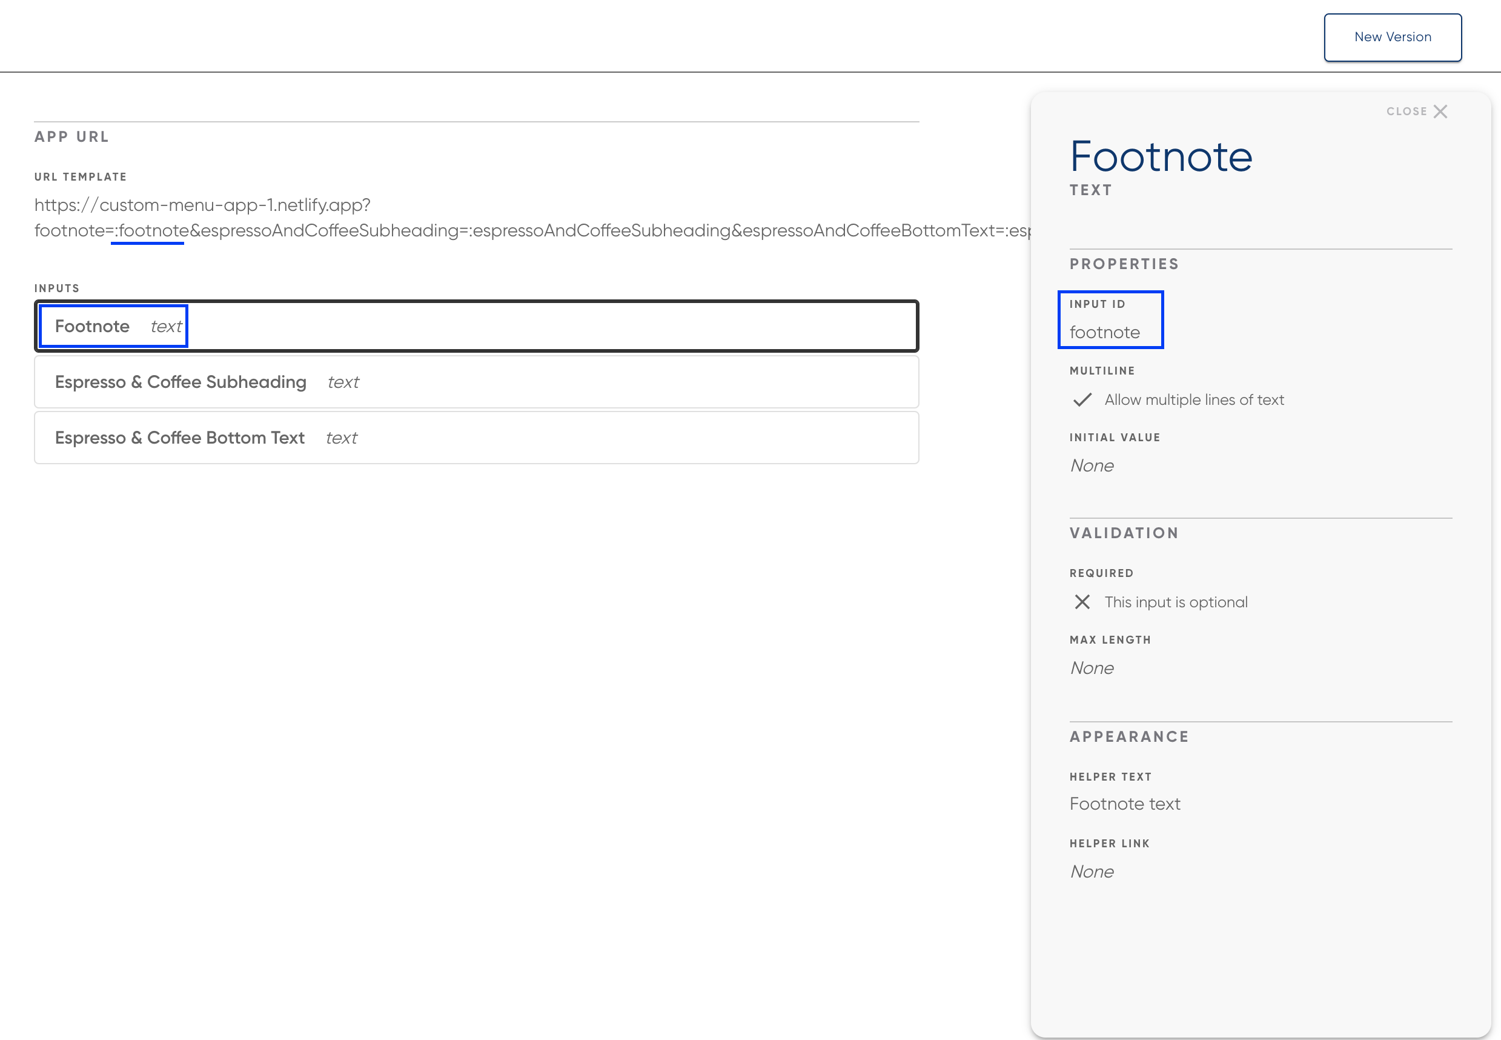Viewport: 1501px width, 1040px height.
Task: Click the Properties section header
Action: pos(1124,264)
